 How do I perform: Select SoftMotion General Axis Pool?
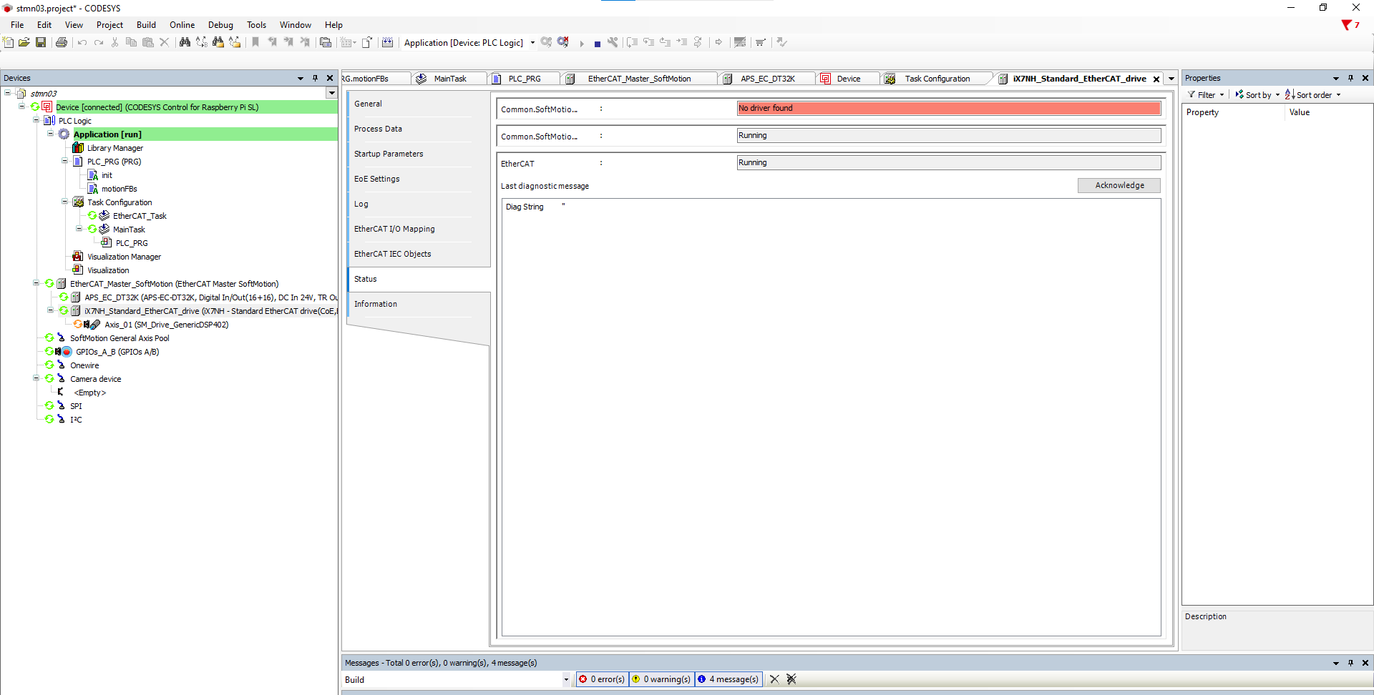point(120,338)
